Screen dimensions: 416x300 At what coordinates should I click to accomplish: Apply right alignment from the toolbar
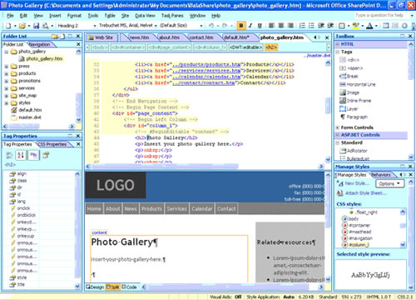[290, 26]
